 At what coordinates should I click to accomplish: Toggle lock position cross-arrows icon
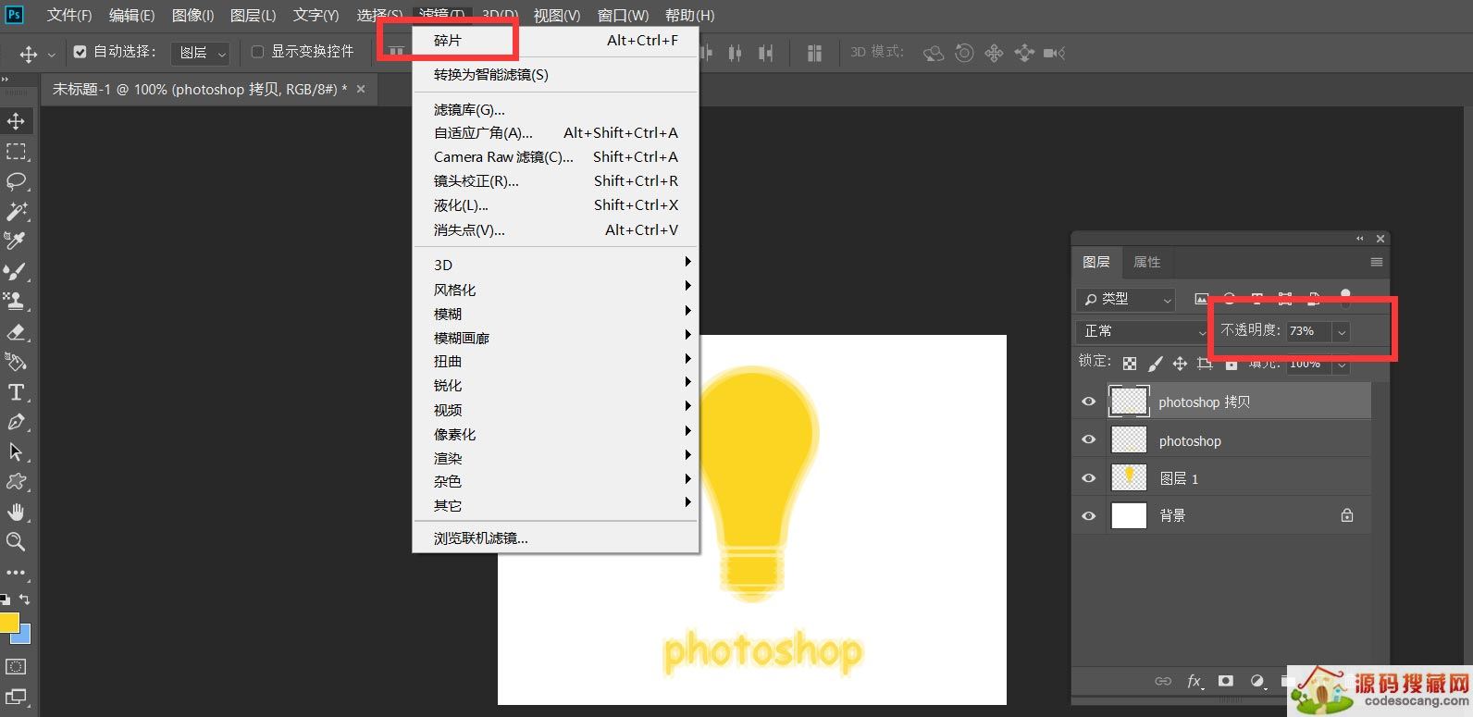pos(1180,364)
